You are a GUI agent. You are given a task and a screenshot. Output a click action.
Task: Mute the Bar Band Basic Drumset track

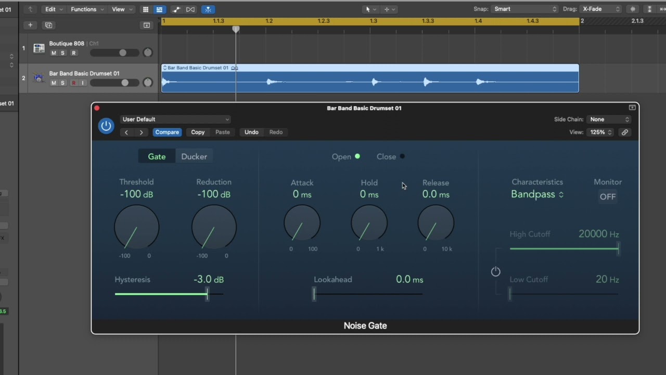click(54, 83)
